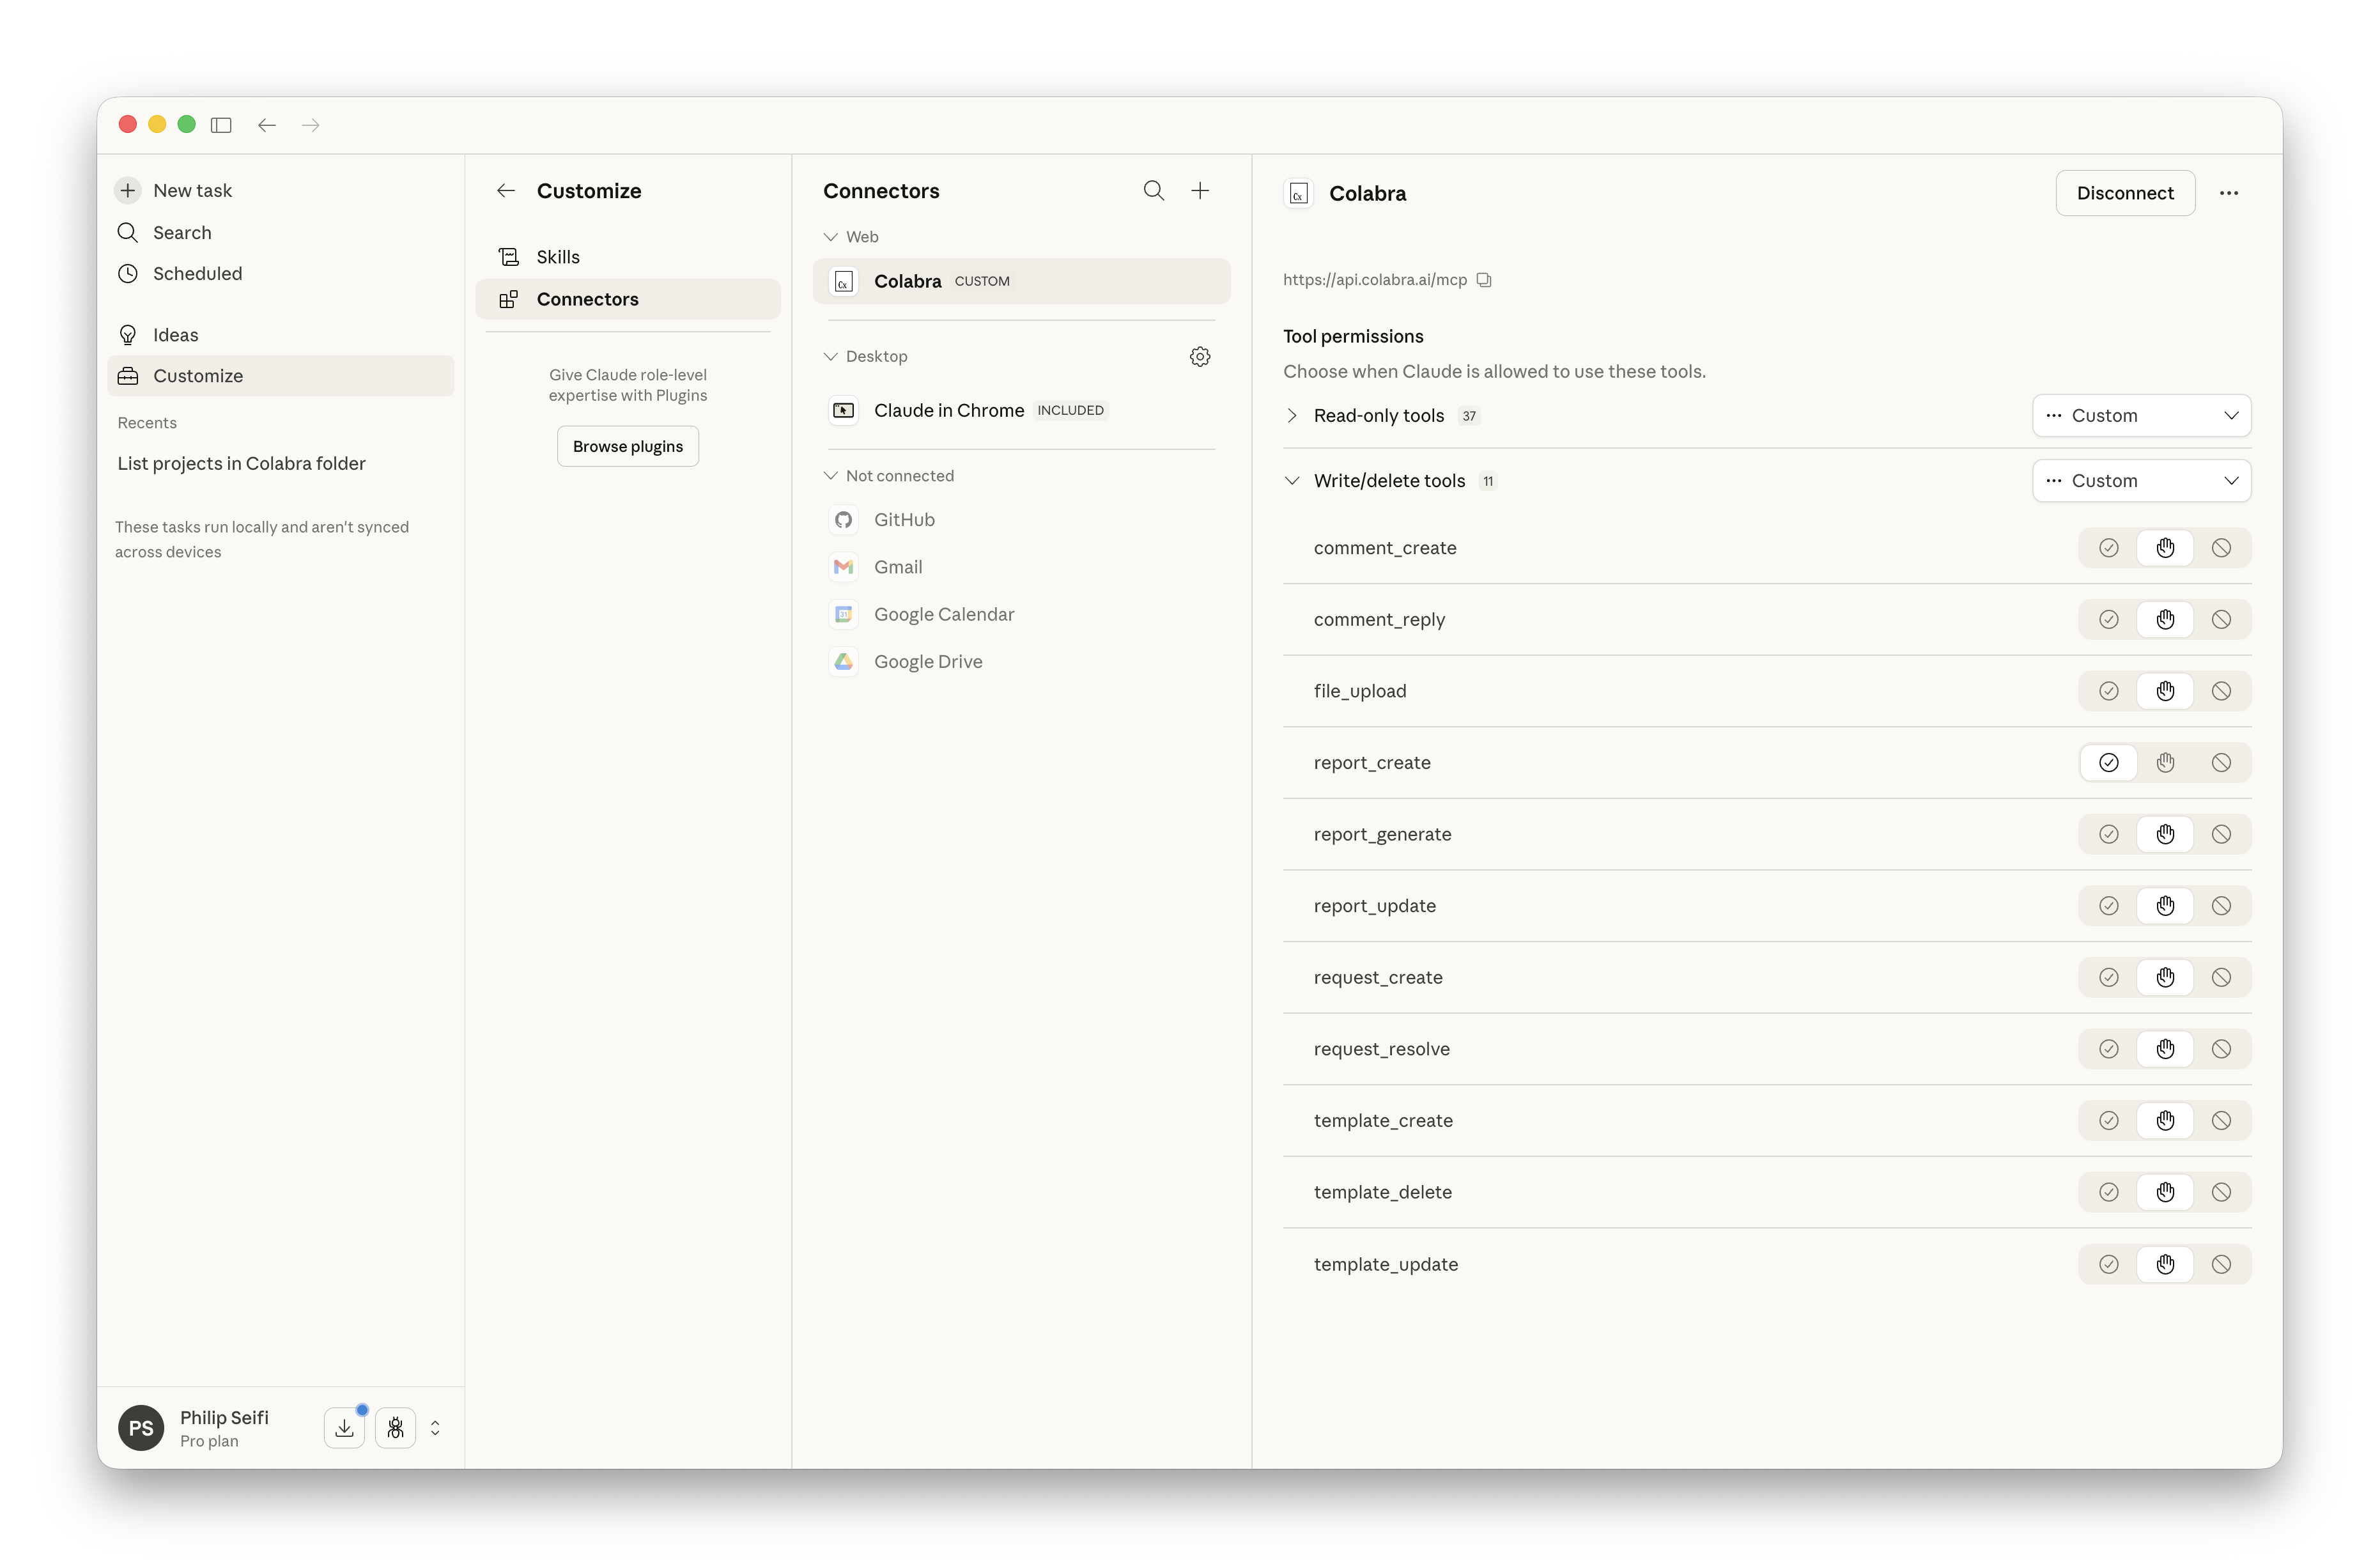Open Read-only tools permission dropdown
The image size is (2380, 1566).
click(x=2141, y=416)
